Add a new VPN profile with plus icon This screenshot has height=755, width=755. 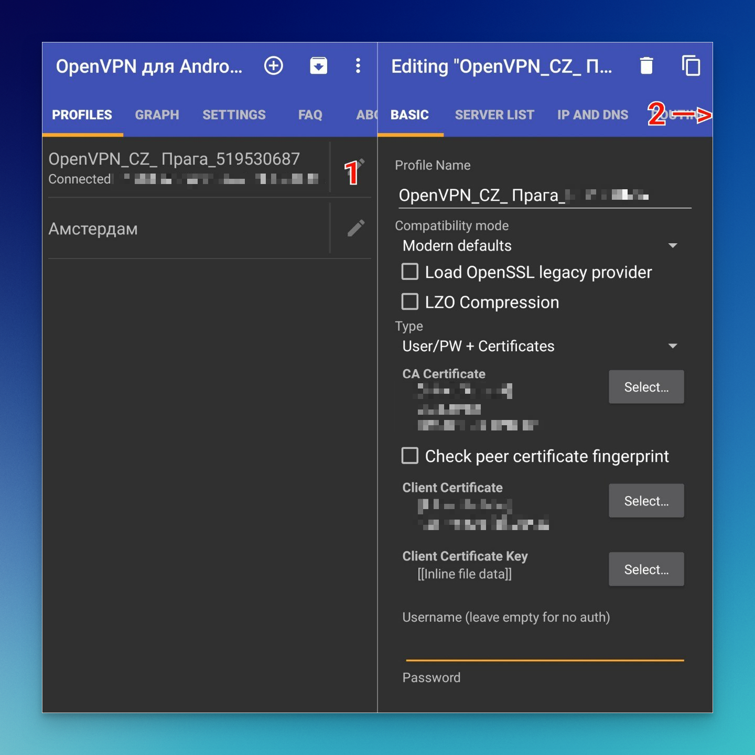[x=273, y=66]
